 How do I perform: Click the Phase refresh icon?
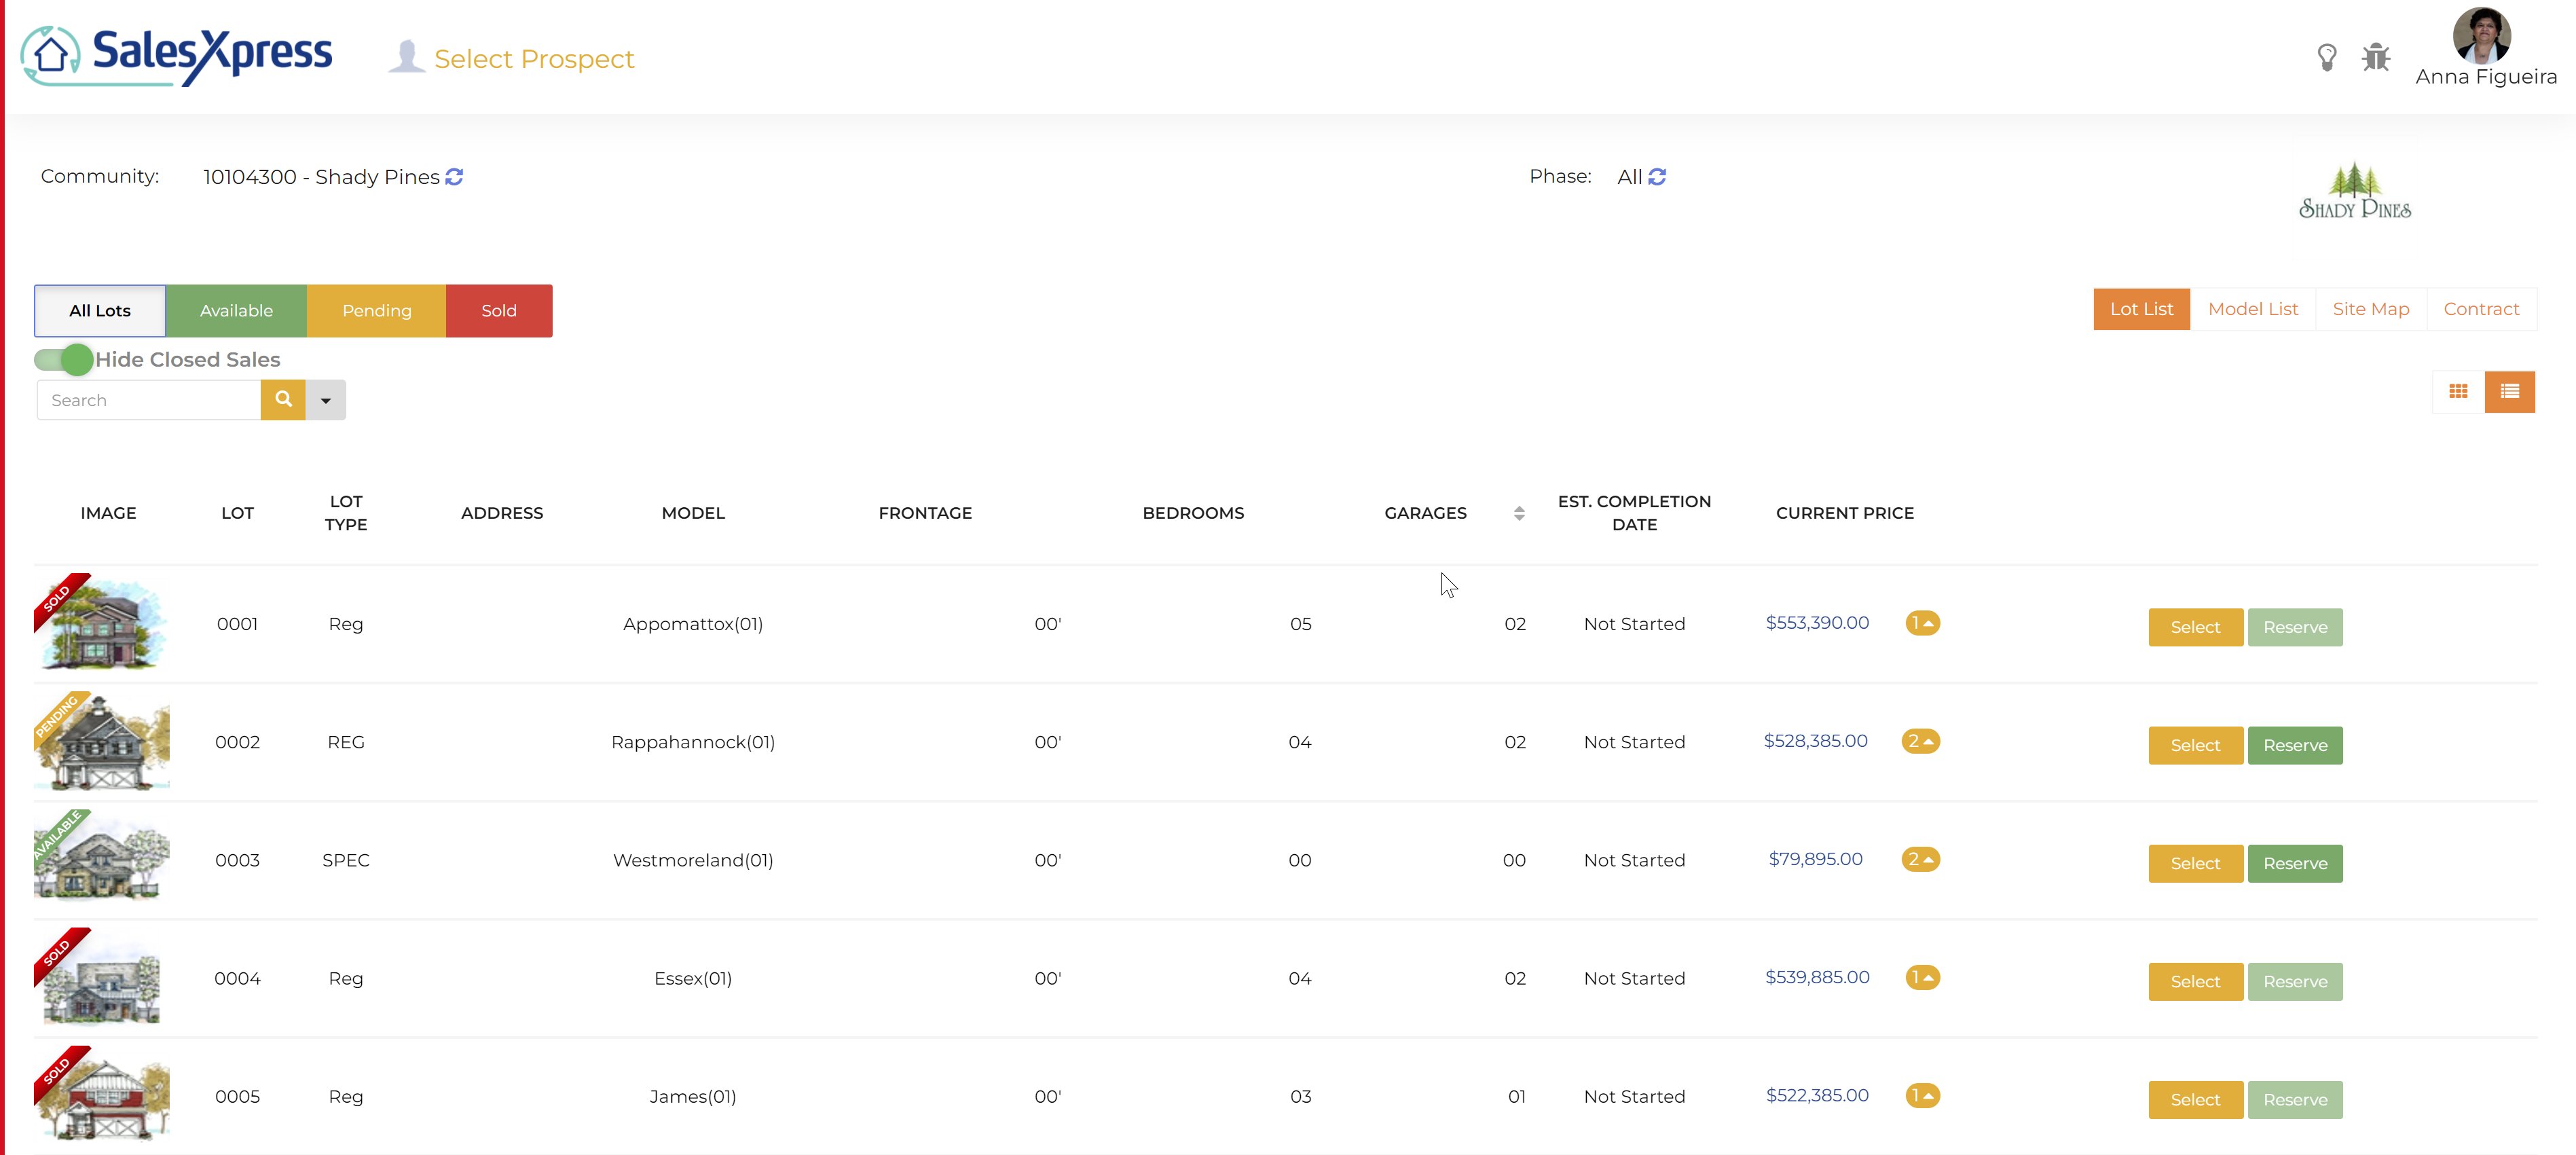pyautogui.click(x=1657, y=177)
